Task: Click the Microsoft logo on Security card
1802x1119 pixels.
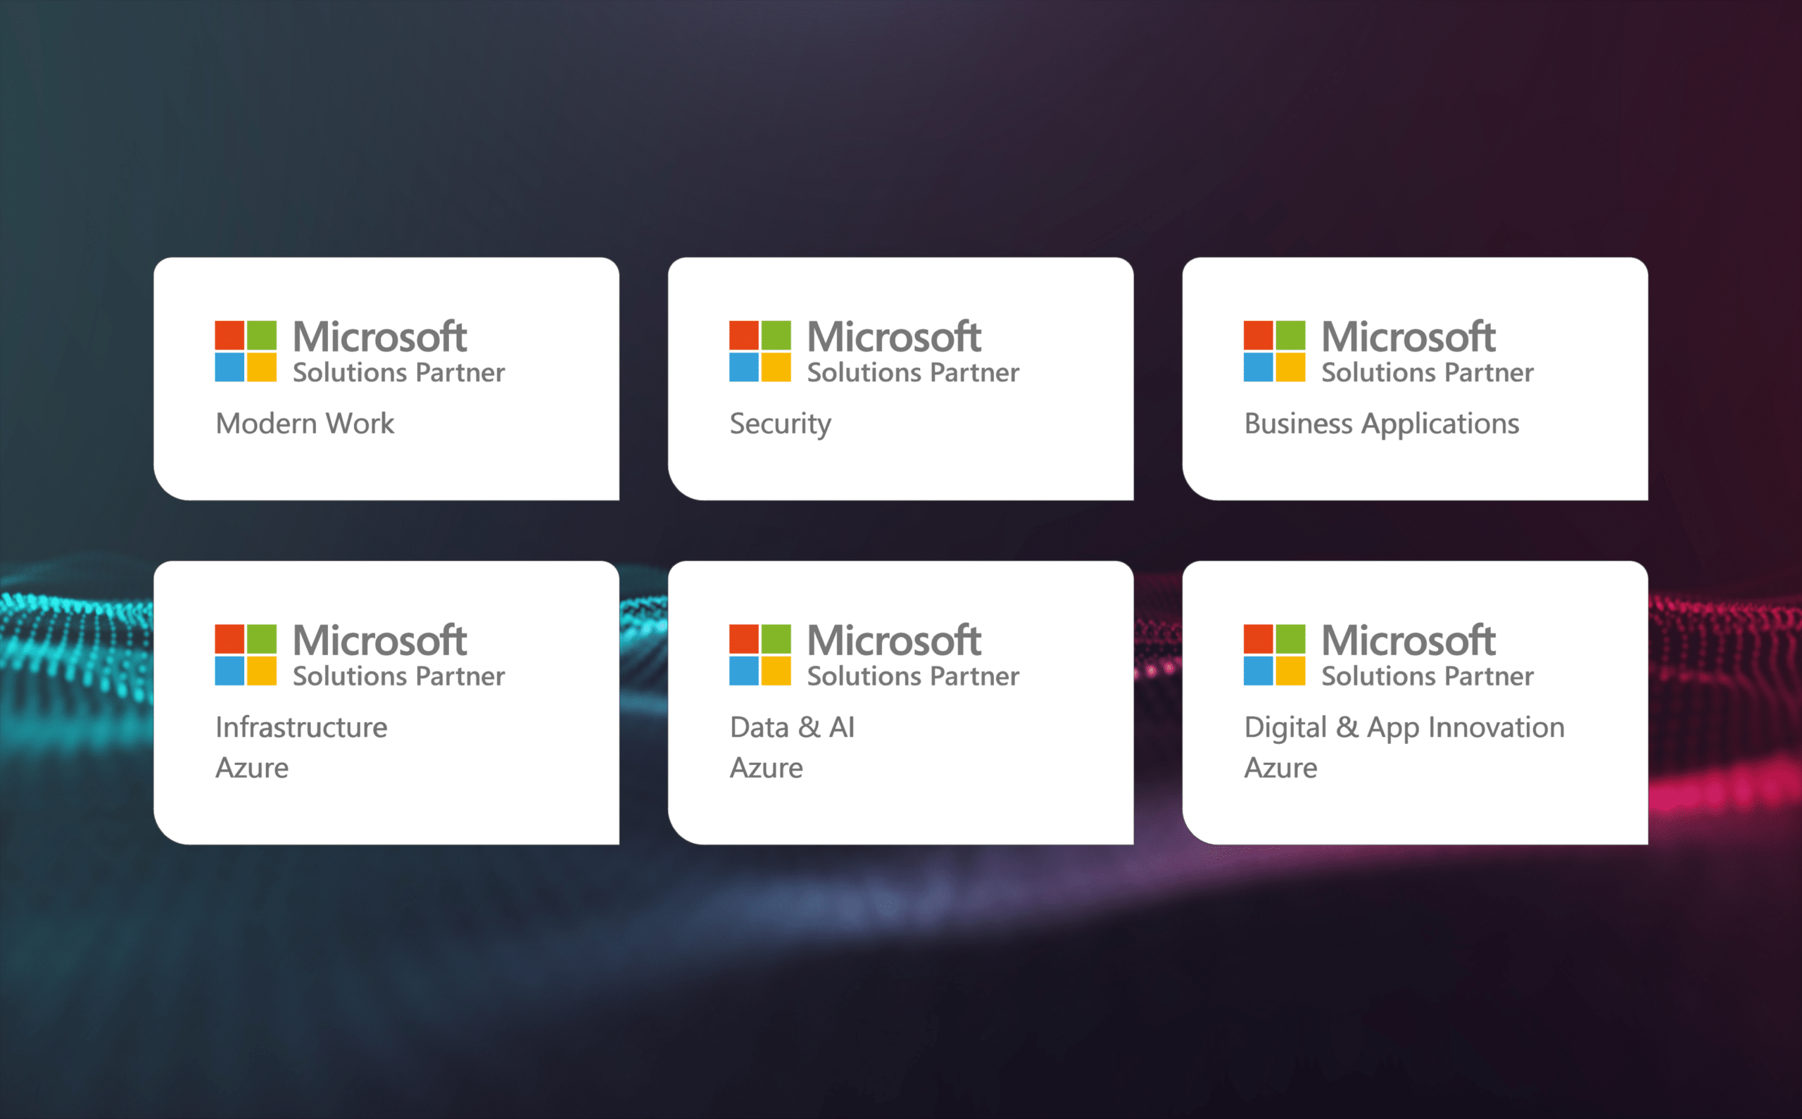Action: coord(760,350)
